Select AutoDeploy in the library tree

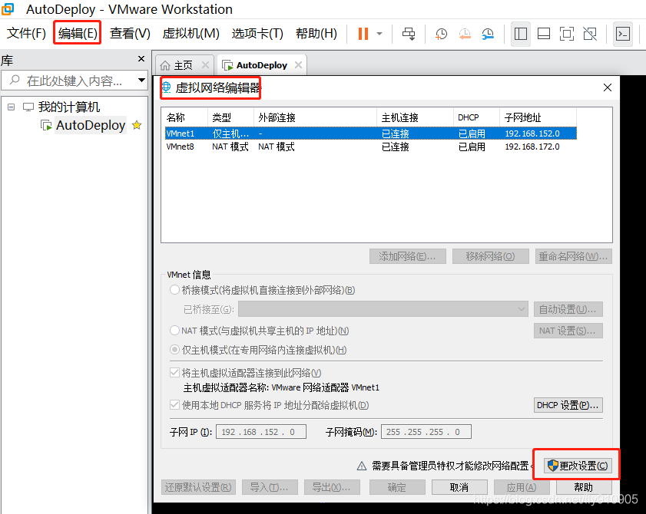pos(90,125)
